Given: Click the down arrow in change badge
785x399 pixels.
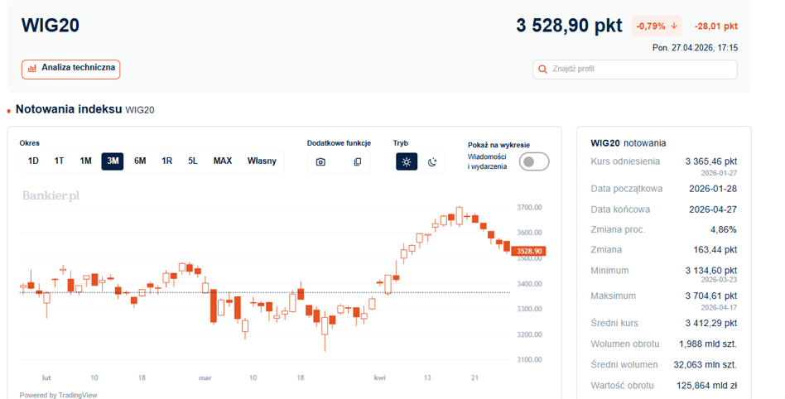Looking at the screenshot, I should [x=674, y=26].
